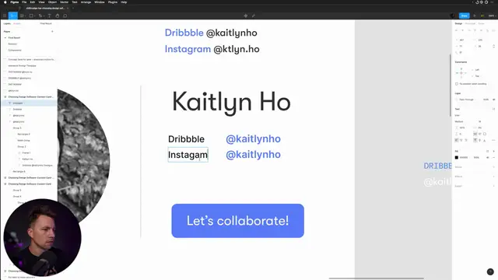The image size is (498, 280).
Task: Select the Components page in Pages list
Action: [x=15, y=50]
